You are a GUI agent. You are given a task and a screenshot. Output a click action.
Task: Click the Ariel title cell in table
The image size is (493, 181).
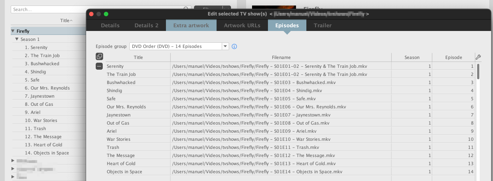tap(138, 131)
